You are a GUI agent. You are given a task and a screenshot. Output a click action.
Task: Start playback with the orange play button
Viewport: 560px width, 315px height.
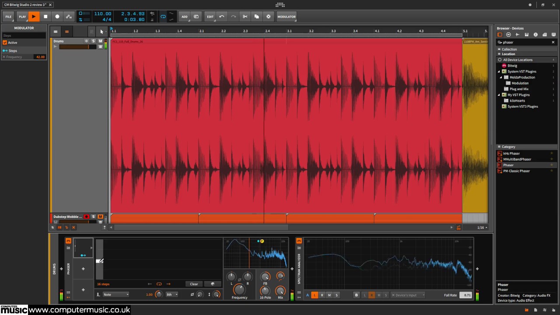(x=34, y=17)
